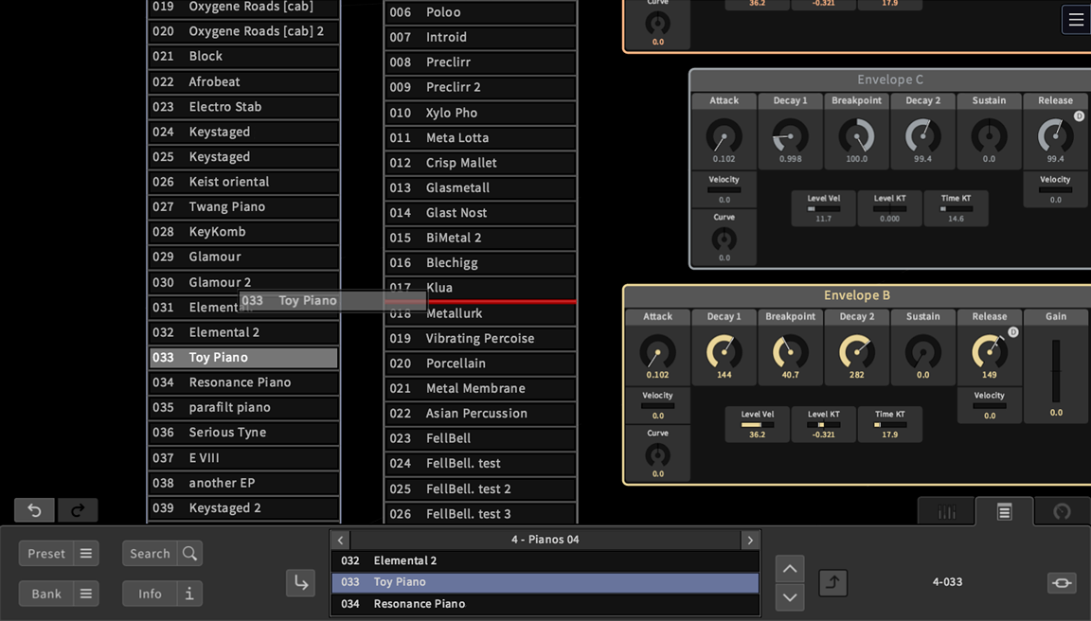The width and height of the screenshot is (1091, 621).
Task: Click the Search button label
Action: [150, 554]
